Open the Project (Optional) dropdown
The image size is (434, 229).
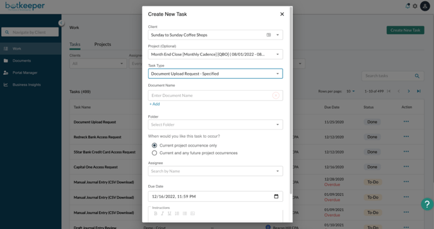point(215,54)
